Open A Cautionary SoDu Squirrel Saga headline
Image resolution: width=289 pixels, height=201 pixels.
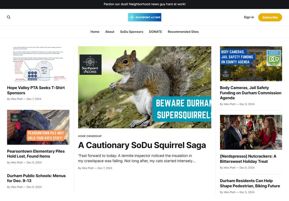(142, 145)
